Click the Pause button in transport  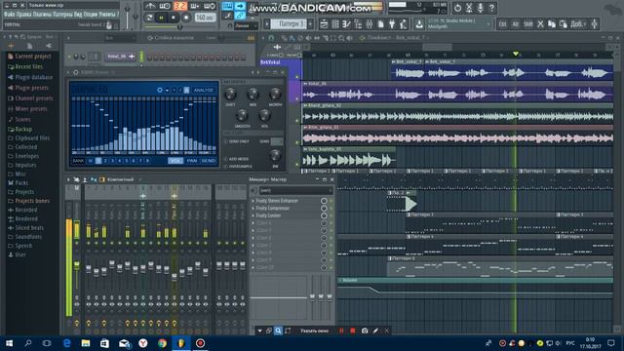pos(161,18)
